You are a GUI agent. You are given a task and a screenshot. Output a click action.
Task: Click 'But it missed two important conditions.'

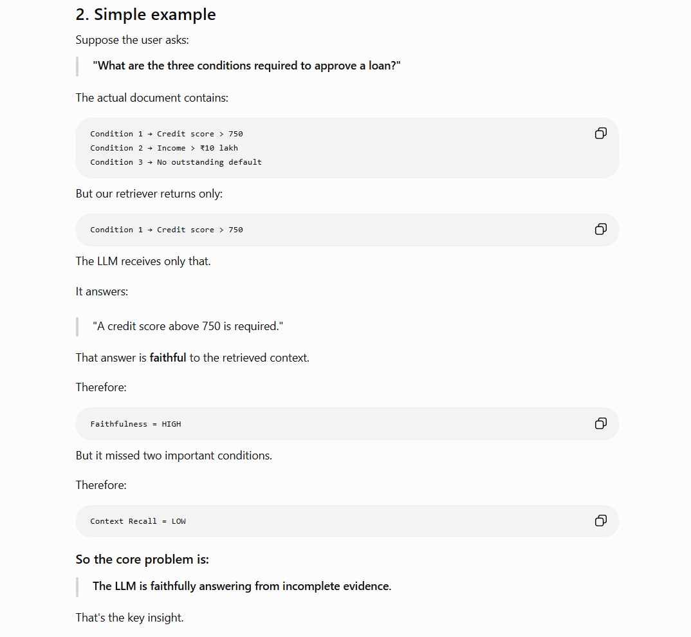click(x=174, y=456)
